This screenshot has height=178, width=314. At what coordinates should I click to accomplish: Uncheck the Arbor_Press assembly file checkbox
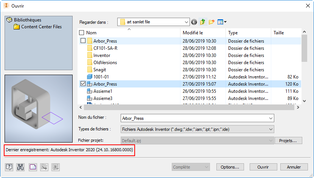point(83,84)
